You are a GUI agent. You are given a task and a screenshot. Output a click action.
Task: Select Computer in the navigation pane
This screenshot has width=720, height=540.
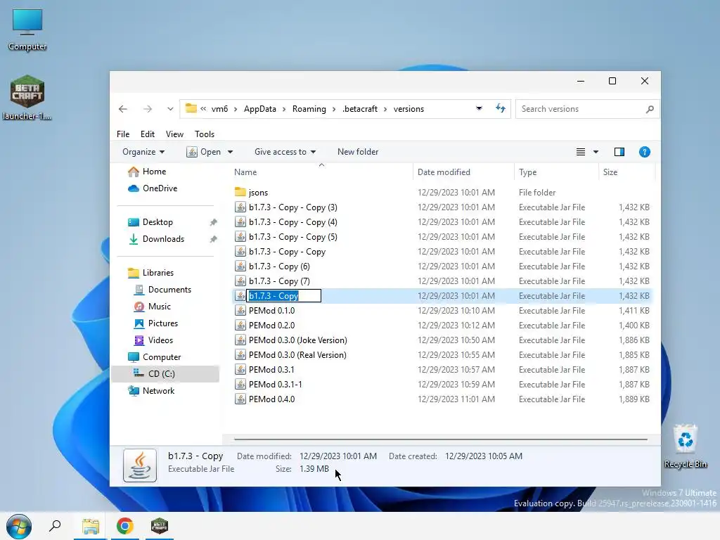(162, 357)
